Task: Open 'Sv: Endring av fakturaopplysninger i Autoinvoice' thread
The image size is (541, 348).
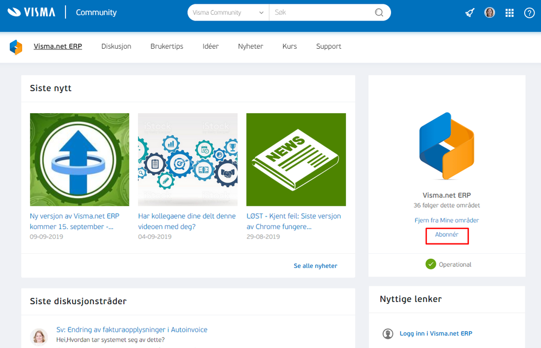Action: [132, 330]
